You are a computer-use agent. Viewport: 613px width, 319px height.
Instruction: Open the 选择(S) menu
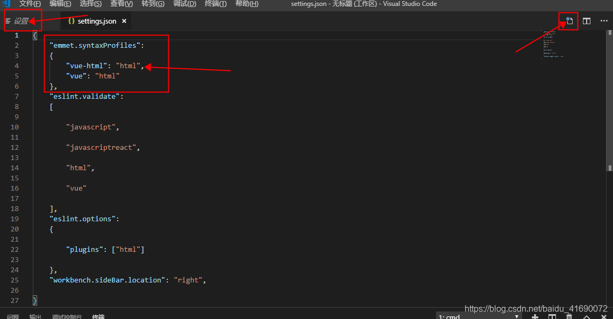pos(91,4)
